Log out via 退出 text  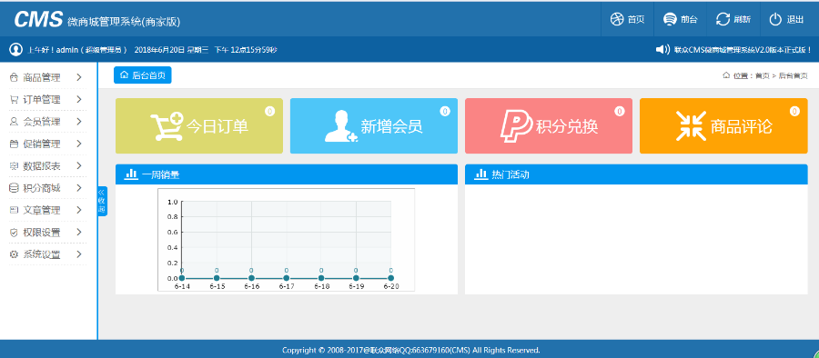[795, 20]
